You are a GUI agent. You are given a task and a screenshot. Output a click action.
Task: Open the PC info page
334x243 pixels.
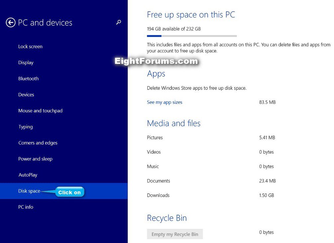[26, 207]
